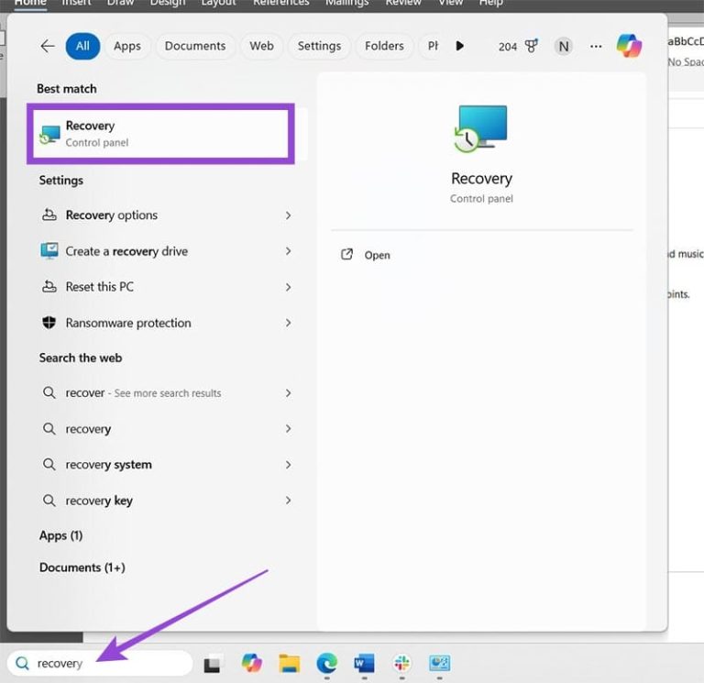Open Slack from the taskbar
The image size is (704, 683).
pos(401,663)
